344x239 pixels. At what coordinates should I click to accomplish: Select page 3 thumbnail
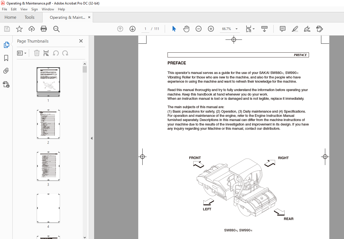(48, 166)
